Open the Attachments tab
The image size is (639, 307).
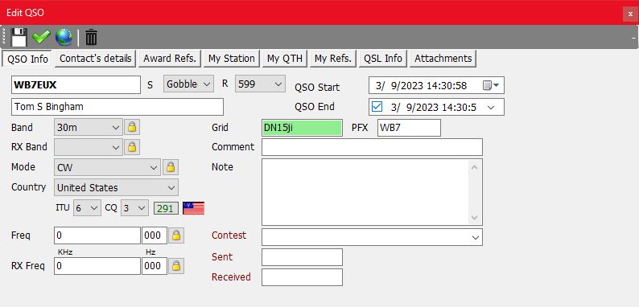pos(443,58)
